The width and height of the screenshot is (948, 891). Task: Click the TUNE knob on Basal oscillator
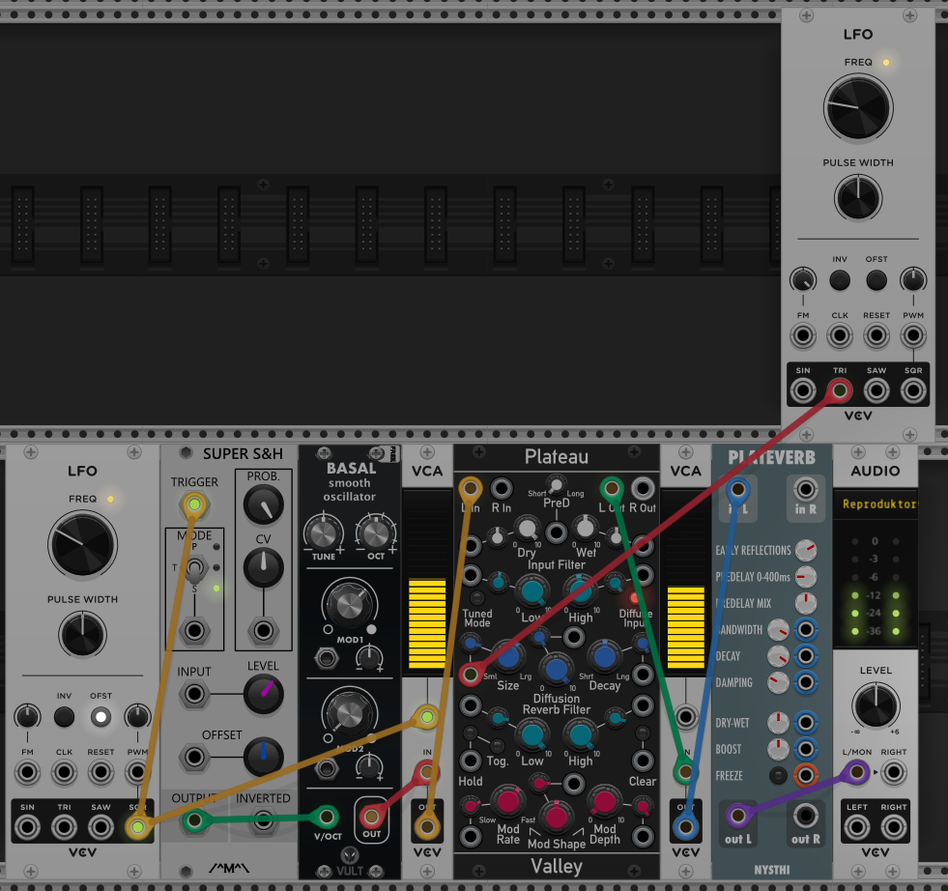pyautogui.click(x=323, y=532)
